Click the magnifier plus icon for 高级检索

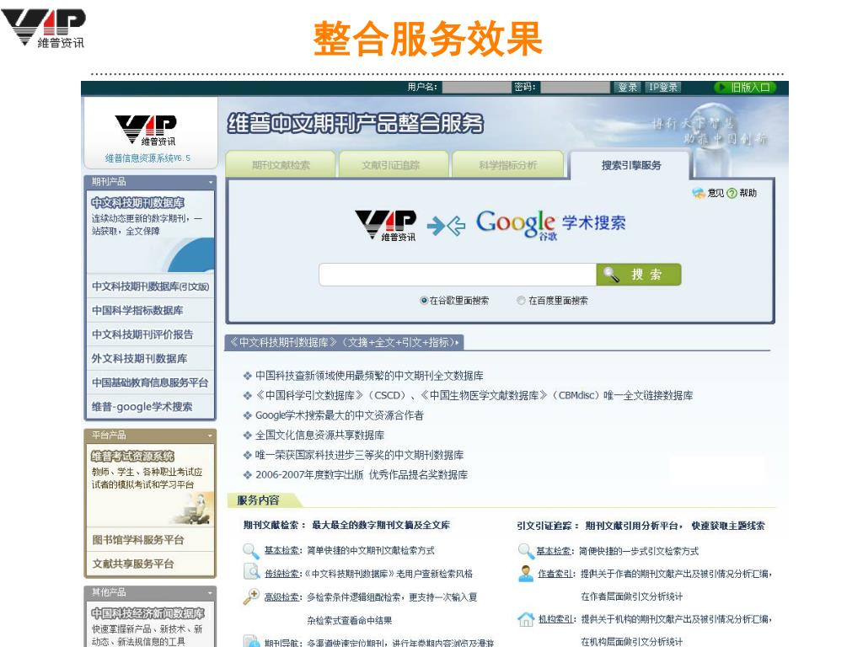[251, 596]
